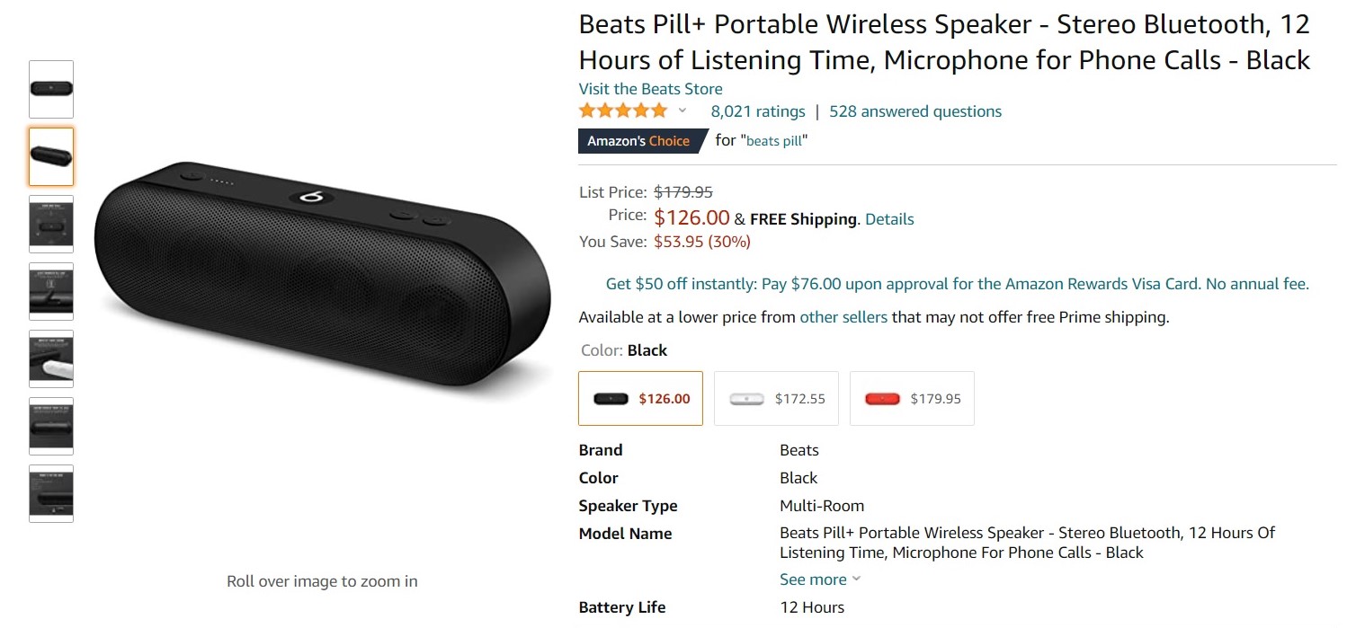This screenshot has width=1356, height=628.
Task: Open 528 answered questions link
Action: pyautogui.click(x=914, y=111)
